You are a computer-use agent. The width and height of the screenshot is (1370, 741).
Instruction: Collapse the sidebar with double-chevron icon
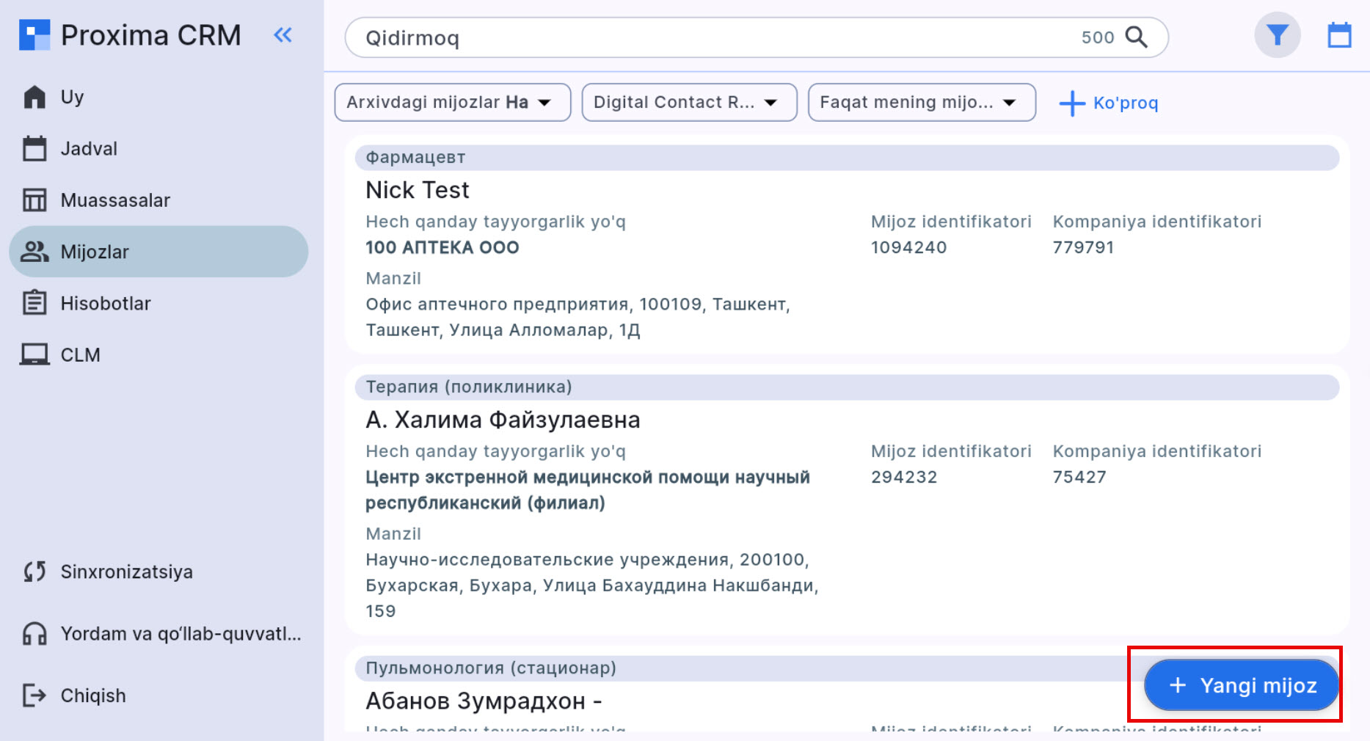tap(283, 34)
